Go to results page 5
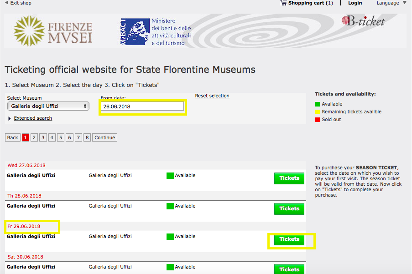 (x=61, y=137)
